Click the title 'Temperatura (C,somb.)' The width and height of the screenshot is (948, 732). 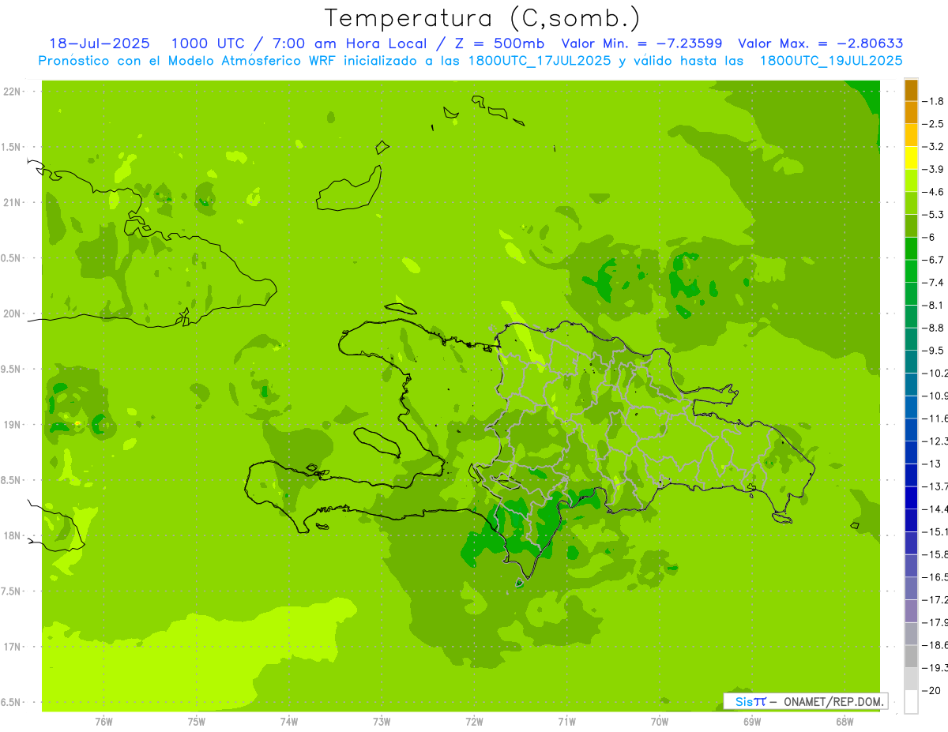coord(482,17)
